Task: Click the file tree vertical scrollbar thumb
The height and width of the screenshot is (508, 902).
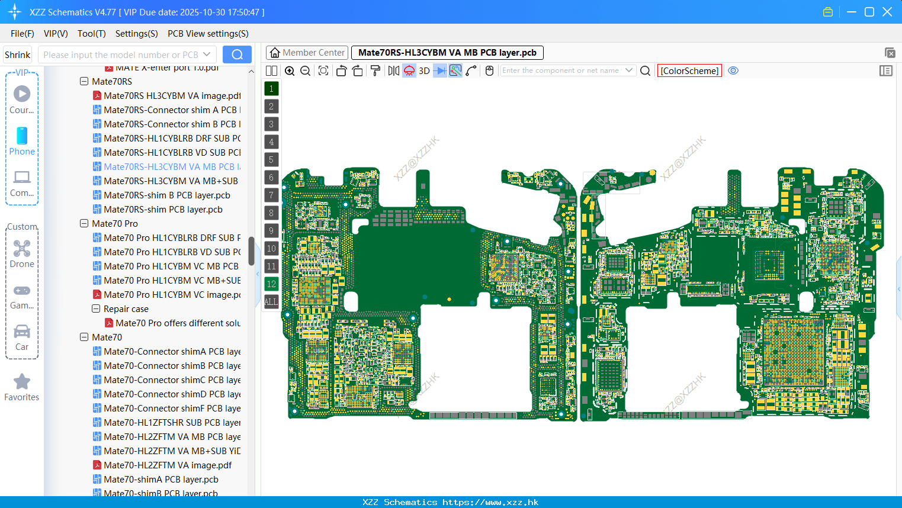Action: click(x=251, y=251)
